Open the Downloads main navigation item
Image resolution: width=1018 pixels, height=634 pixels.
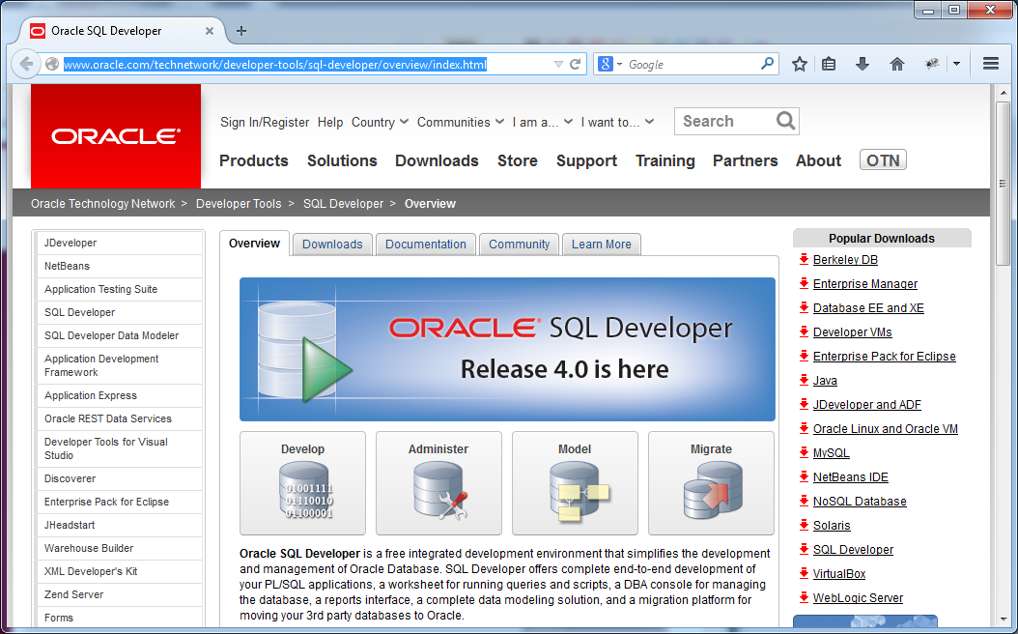click(x=437, y=160)
